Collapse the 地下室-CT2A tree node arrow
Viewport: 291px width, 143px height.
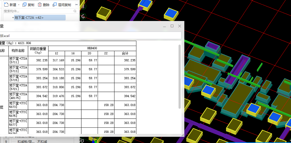pos(13,18)
